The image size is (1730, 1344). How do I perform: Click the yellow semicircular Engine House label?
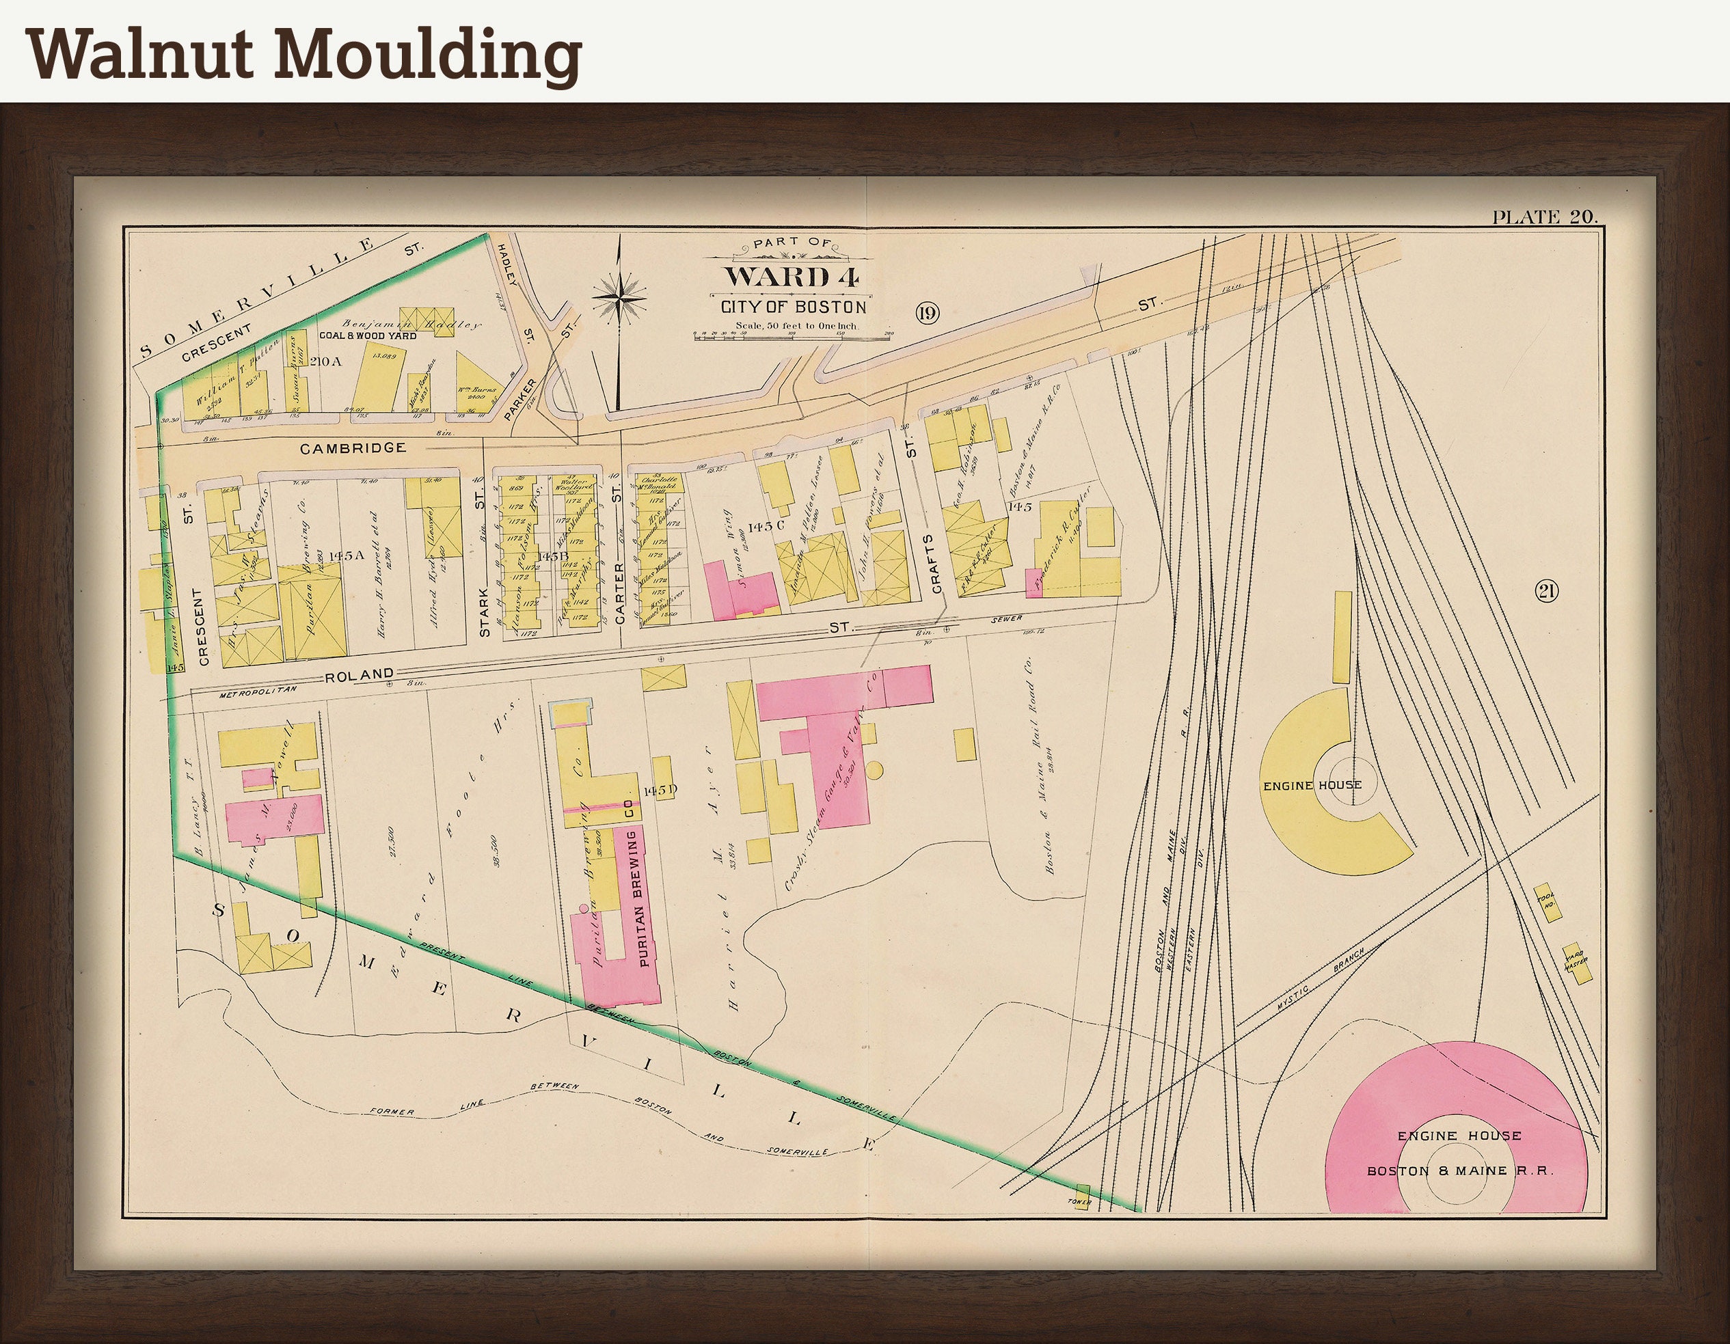click(1312, 785)
